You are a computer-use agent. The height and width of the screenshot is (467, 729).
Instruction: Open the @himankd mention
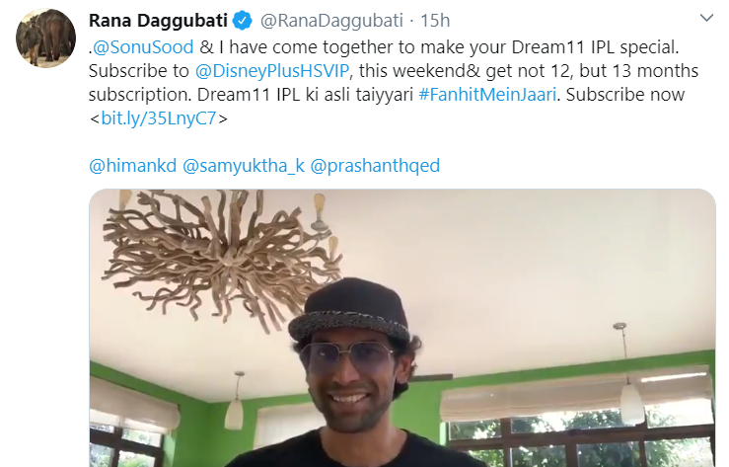[133, 166]
